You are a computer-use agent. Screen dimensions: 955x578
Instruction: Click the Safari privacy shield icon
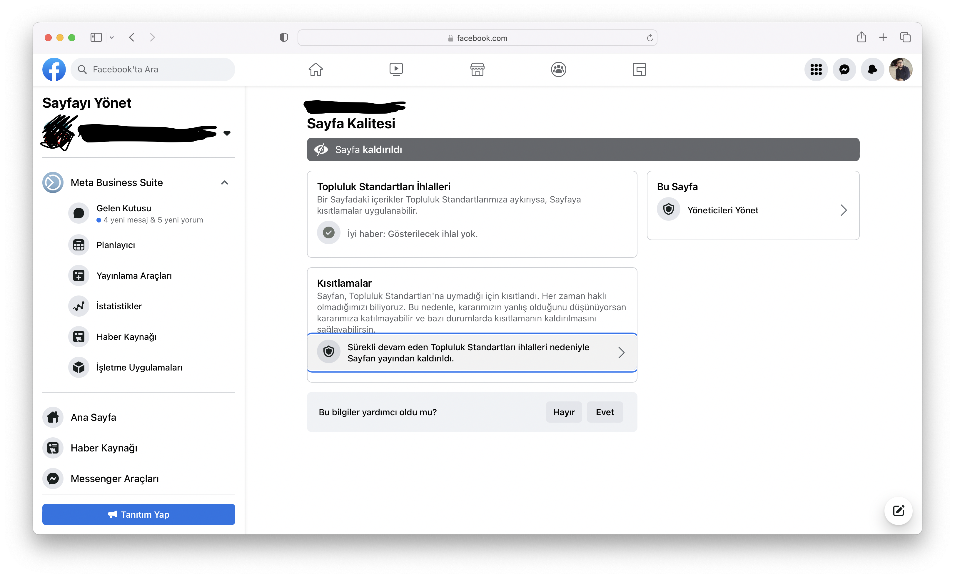click(x=284, y=37)
